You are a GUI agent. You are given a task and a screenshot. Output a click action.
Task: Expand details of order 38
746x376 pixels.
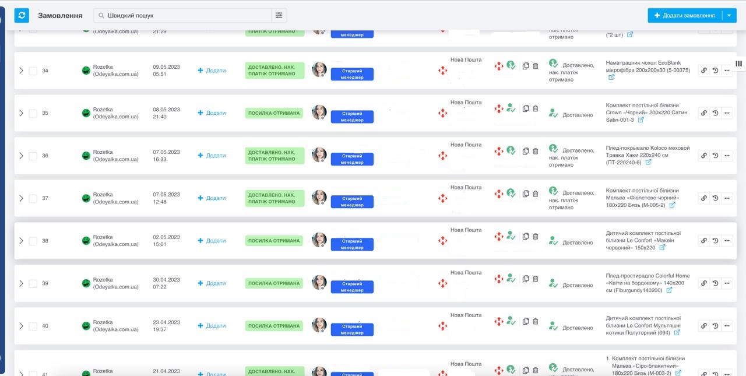[x=21, y=241]
